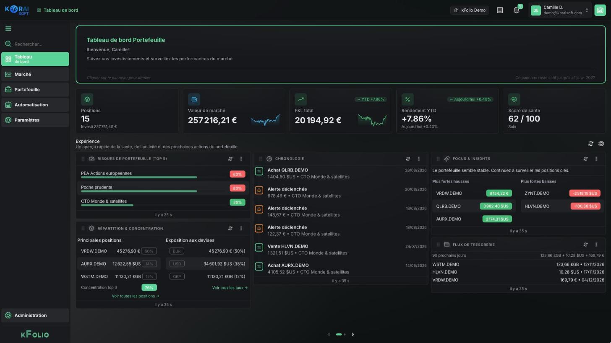Open the Administration section
This screenshot has width=611, height=343.
coord(35,315)
